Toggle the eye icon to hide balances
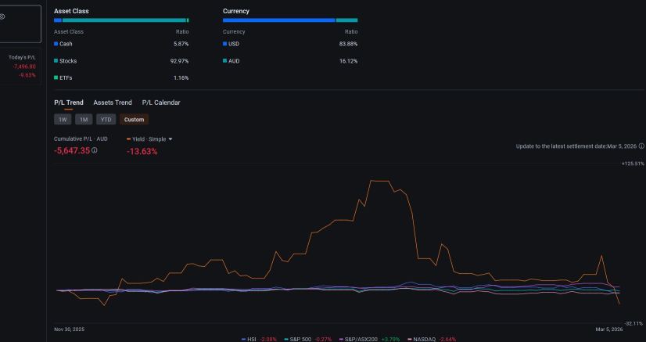 tap(2, 16)
